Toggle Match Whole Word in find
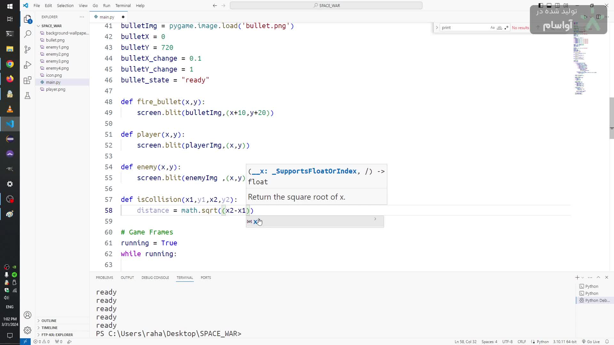 500,28
